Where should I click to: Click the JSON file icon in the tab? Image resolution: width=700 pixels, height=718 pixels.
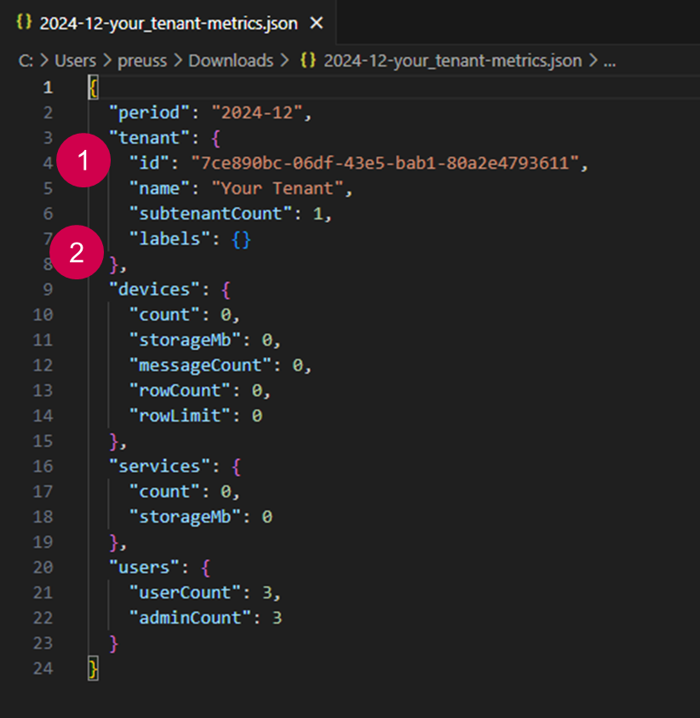[25, 23]
